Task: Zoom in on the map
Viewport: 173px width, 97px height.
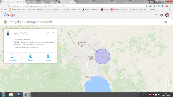Action: pyautogui.click(x=167, y=81)
